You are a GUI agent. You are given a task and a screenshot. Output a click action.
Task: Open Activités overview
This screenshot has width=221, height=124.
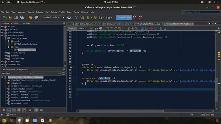[x=7, y=2]
